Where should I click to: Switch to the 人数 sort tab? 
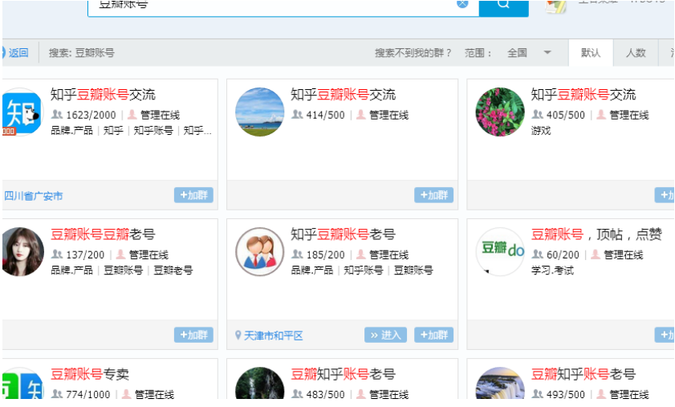pyautogui.click(x=636, y=53)
